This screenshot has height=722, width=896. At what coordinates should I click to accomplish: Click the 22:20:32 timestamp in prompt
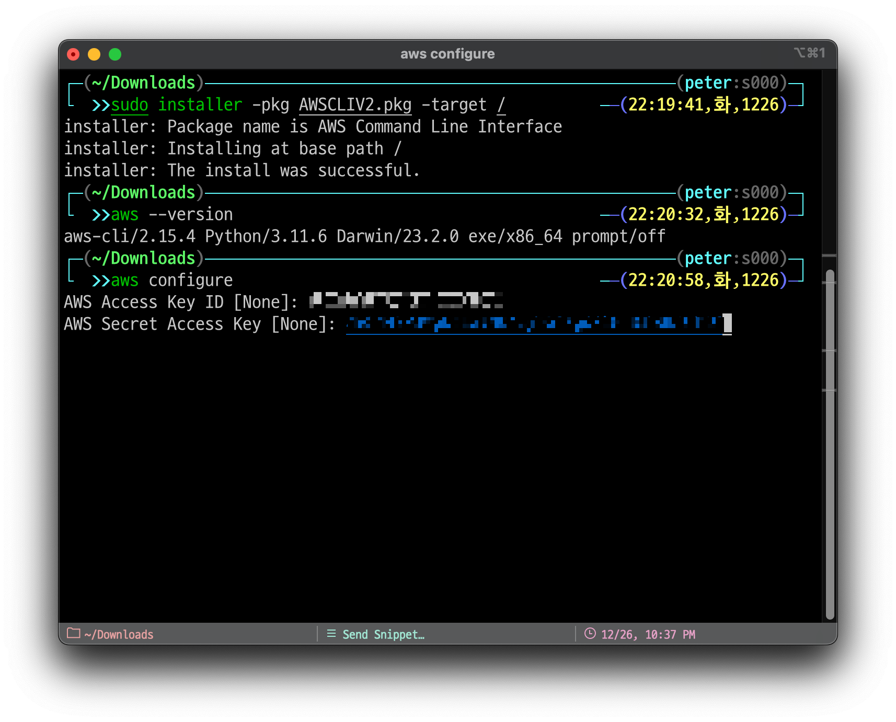(666, 214)
